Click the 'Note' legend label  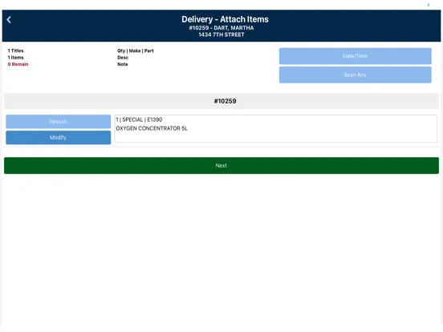(x=123, y=64)
